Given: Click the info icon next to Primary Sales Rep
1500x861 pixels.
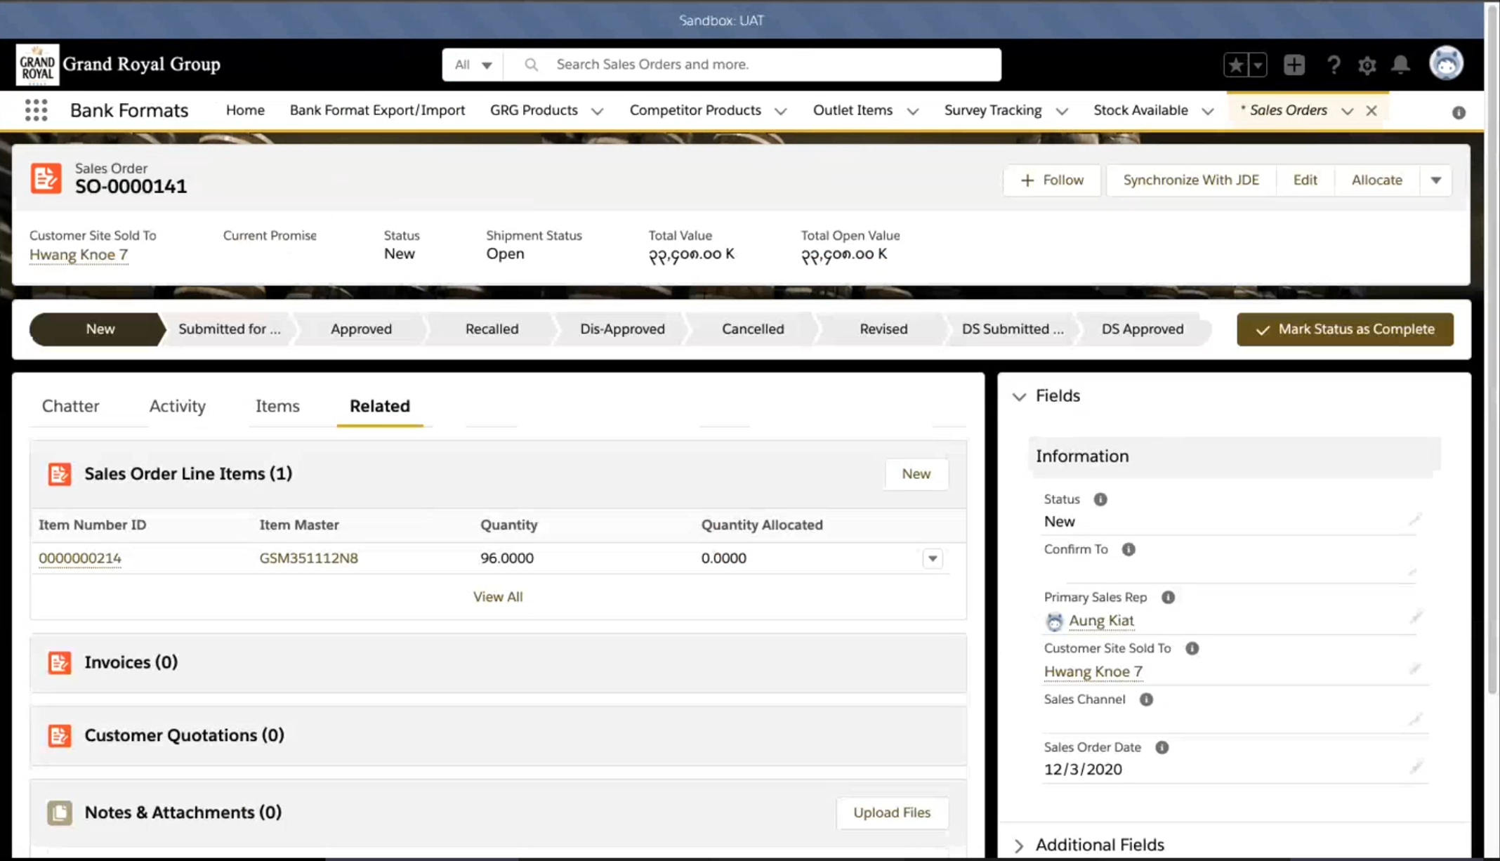Looking at the screenshot, I should (1168, 597).
